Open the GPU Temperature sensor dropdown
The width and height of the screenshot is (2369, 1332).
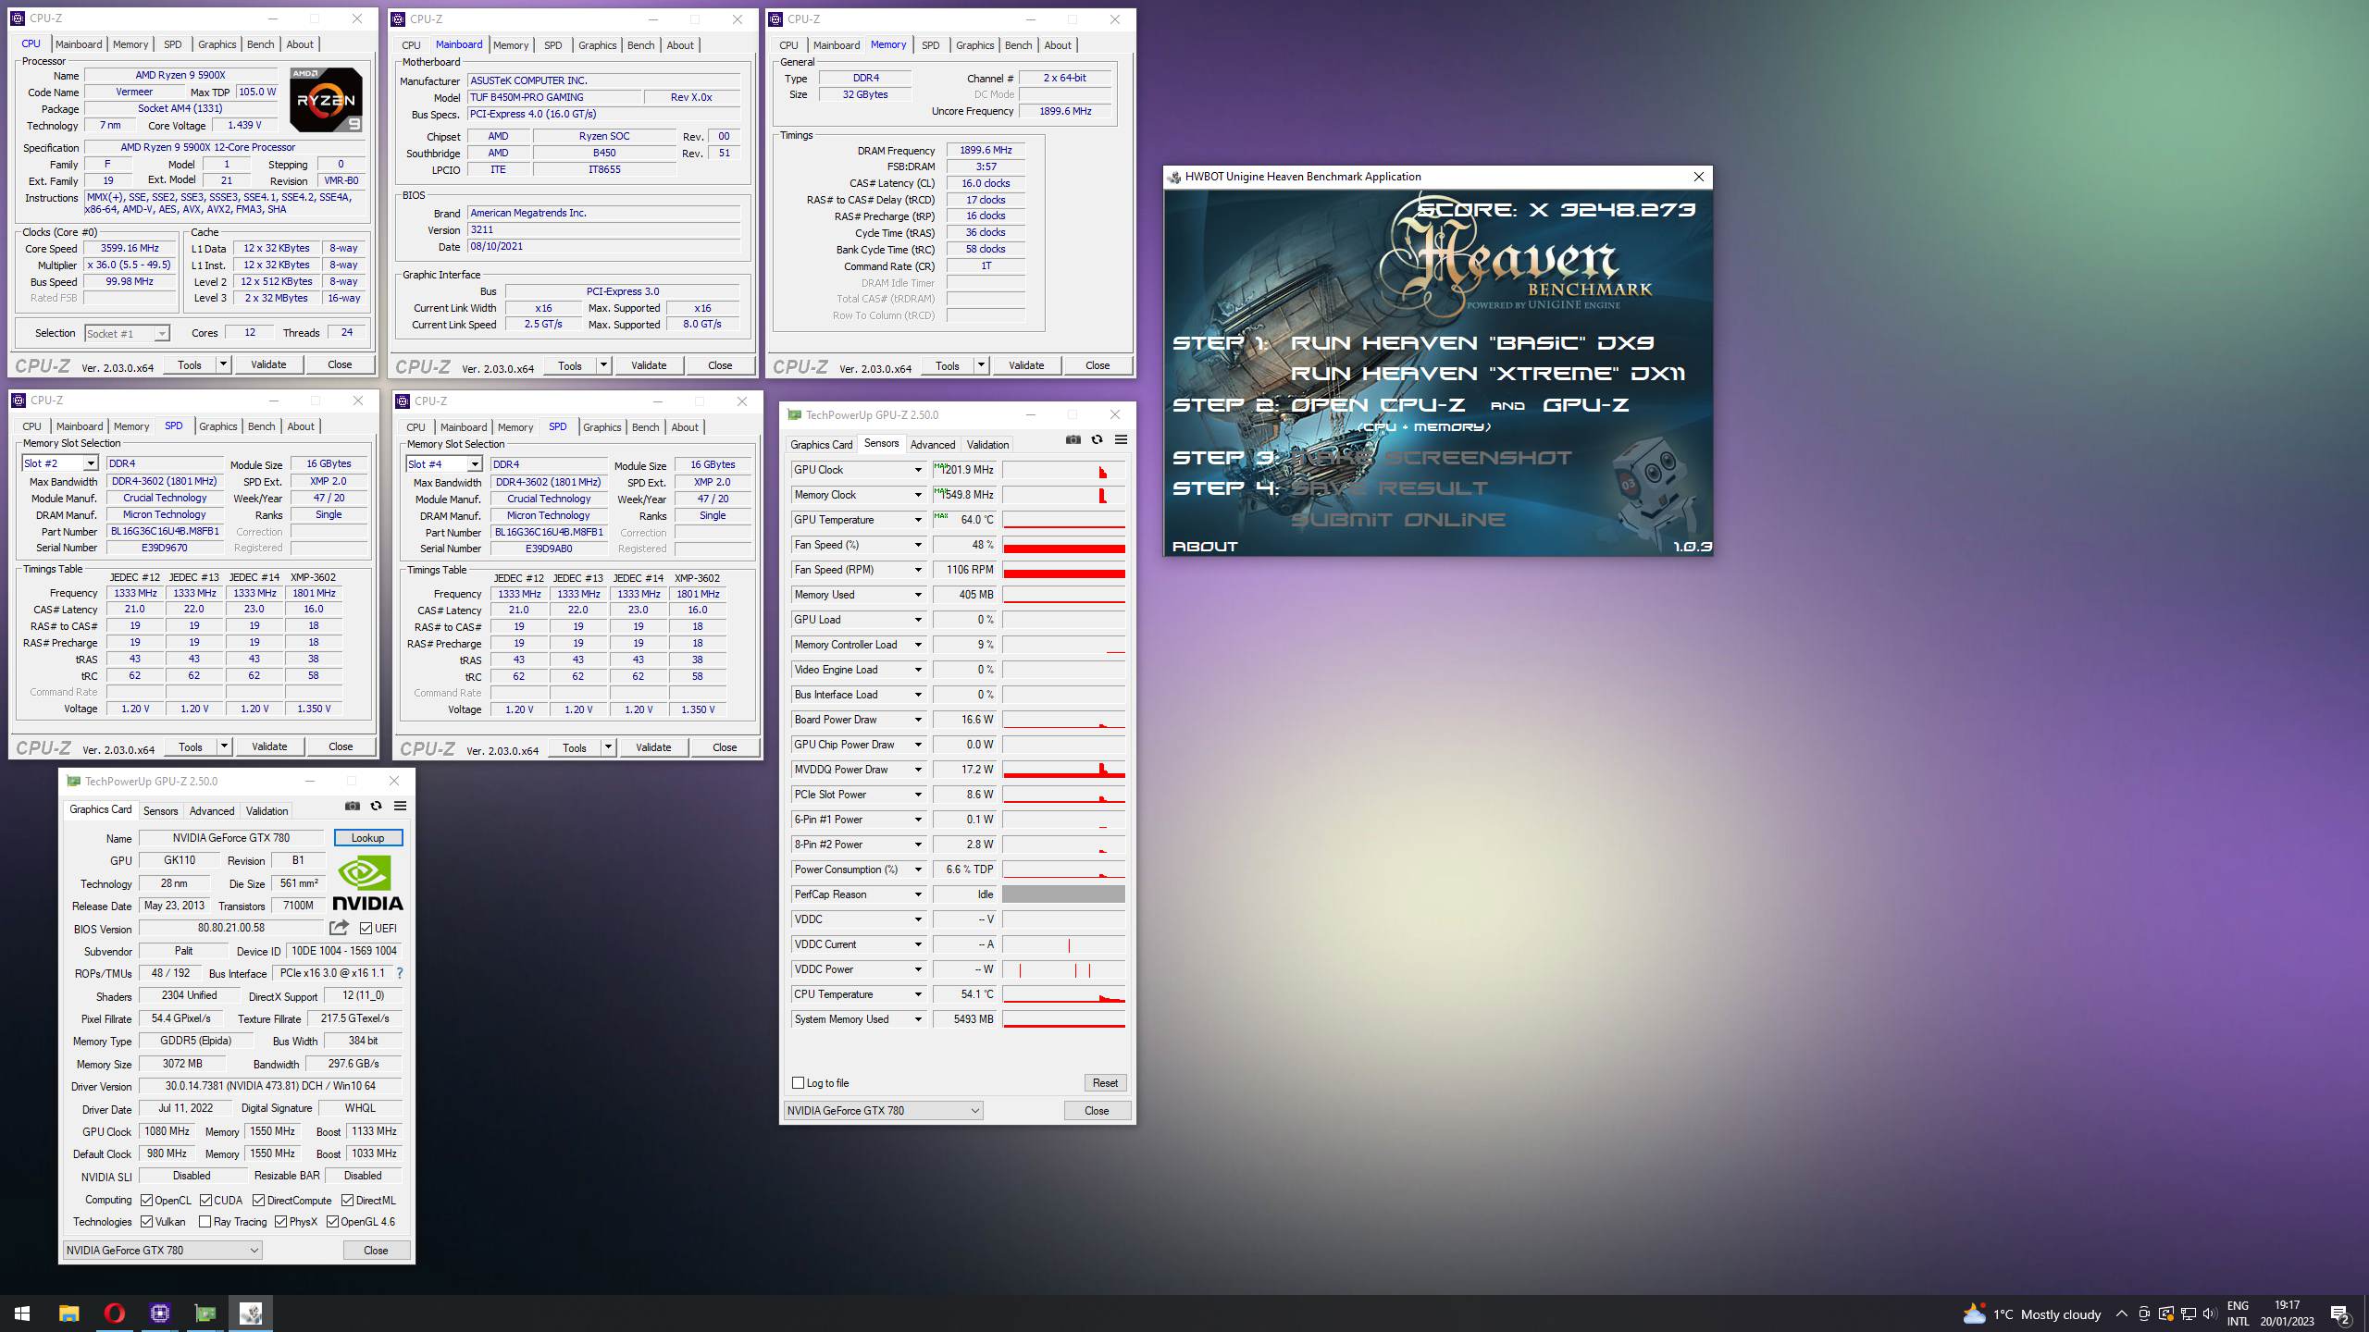point(918,520)
